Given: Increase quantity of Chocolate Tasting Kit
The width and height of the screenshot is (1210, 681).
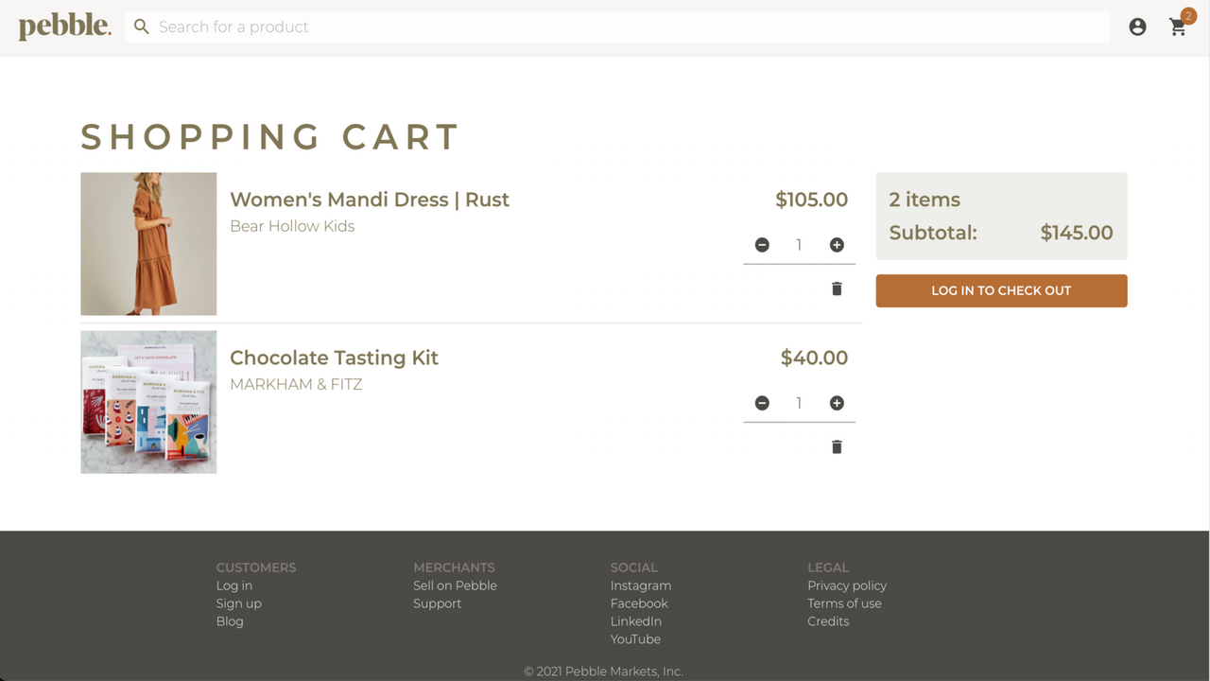Looking at the screenshot, I should pyautogui.click(x=837, y=403).
